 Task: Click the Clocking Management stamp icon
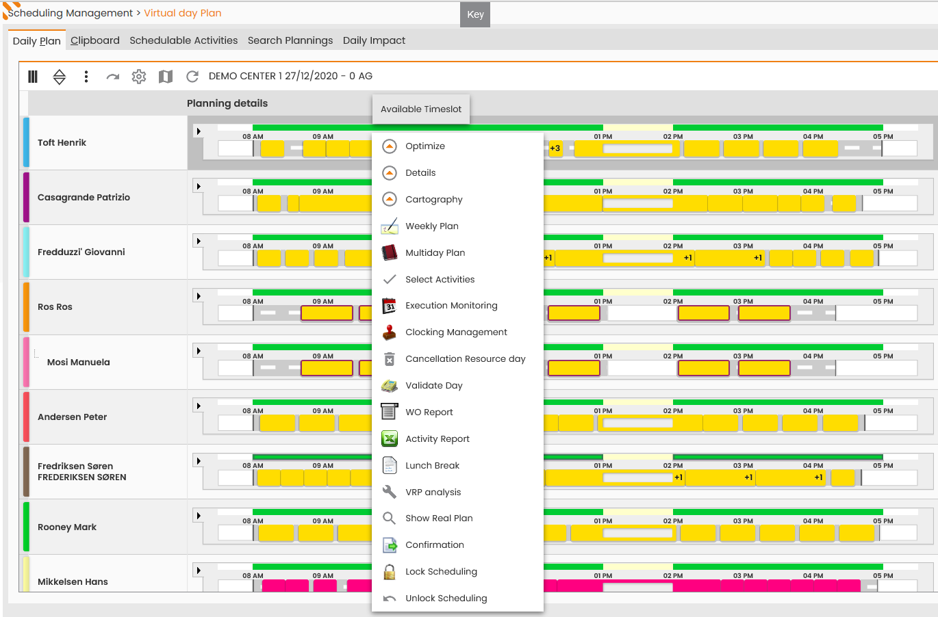coord(390,332)
